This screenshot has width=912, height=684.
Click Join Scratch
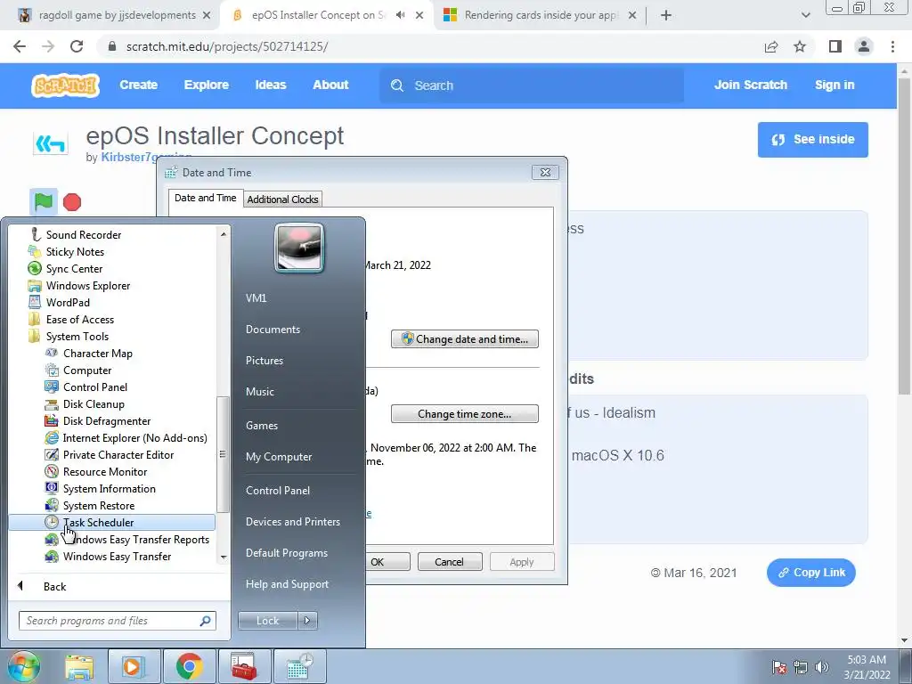750,85
